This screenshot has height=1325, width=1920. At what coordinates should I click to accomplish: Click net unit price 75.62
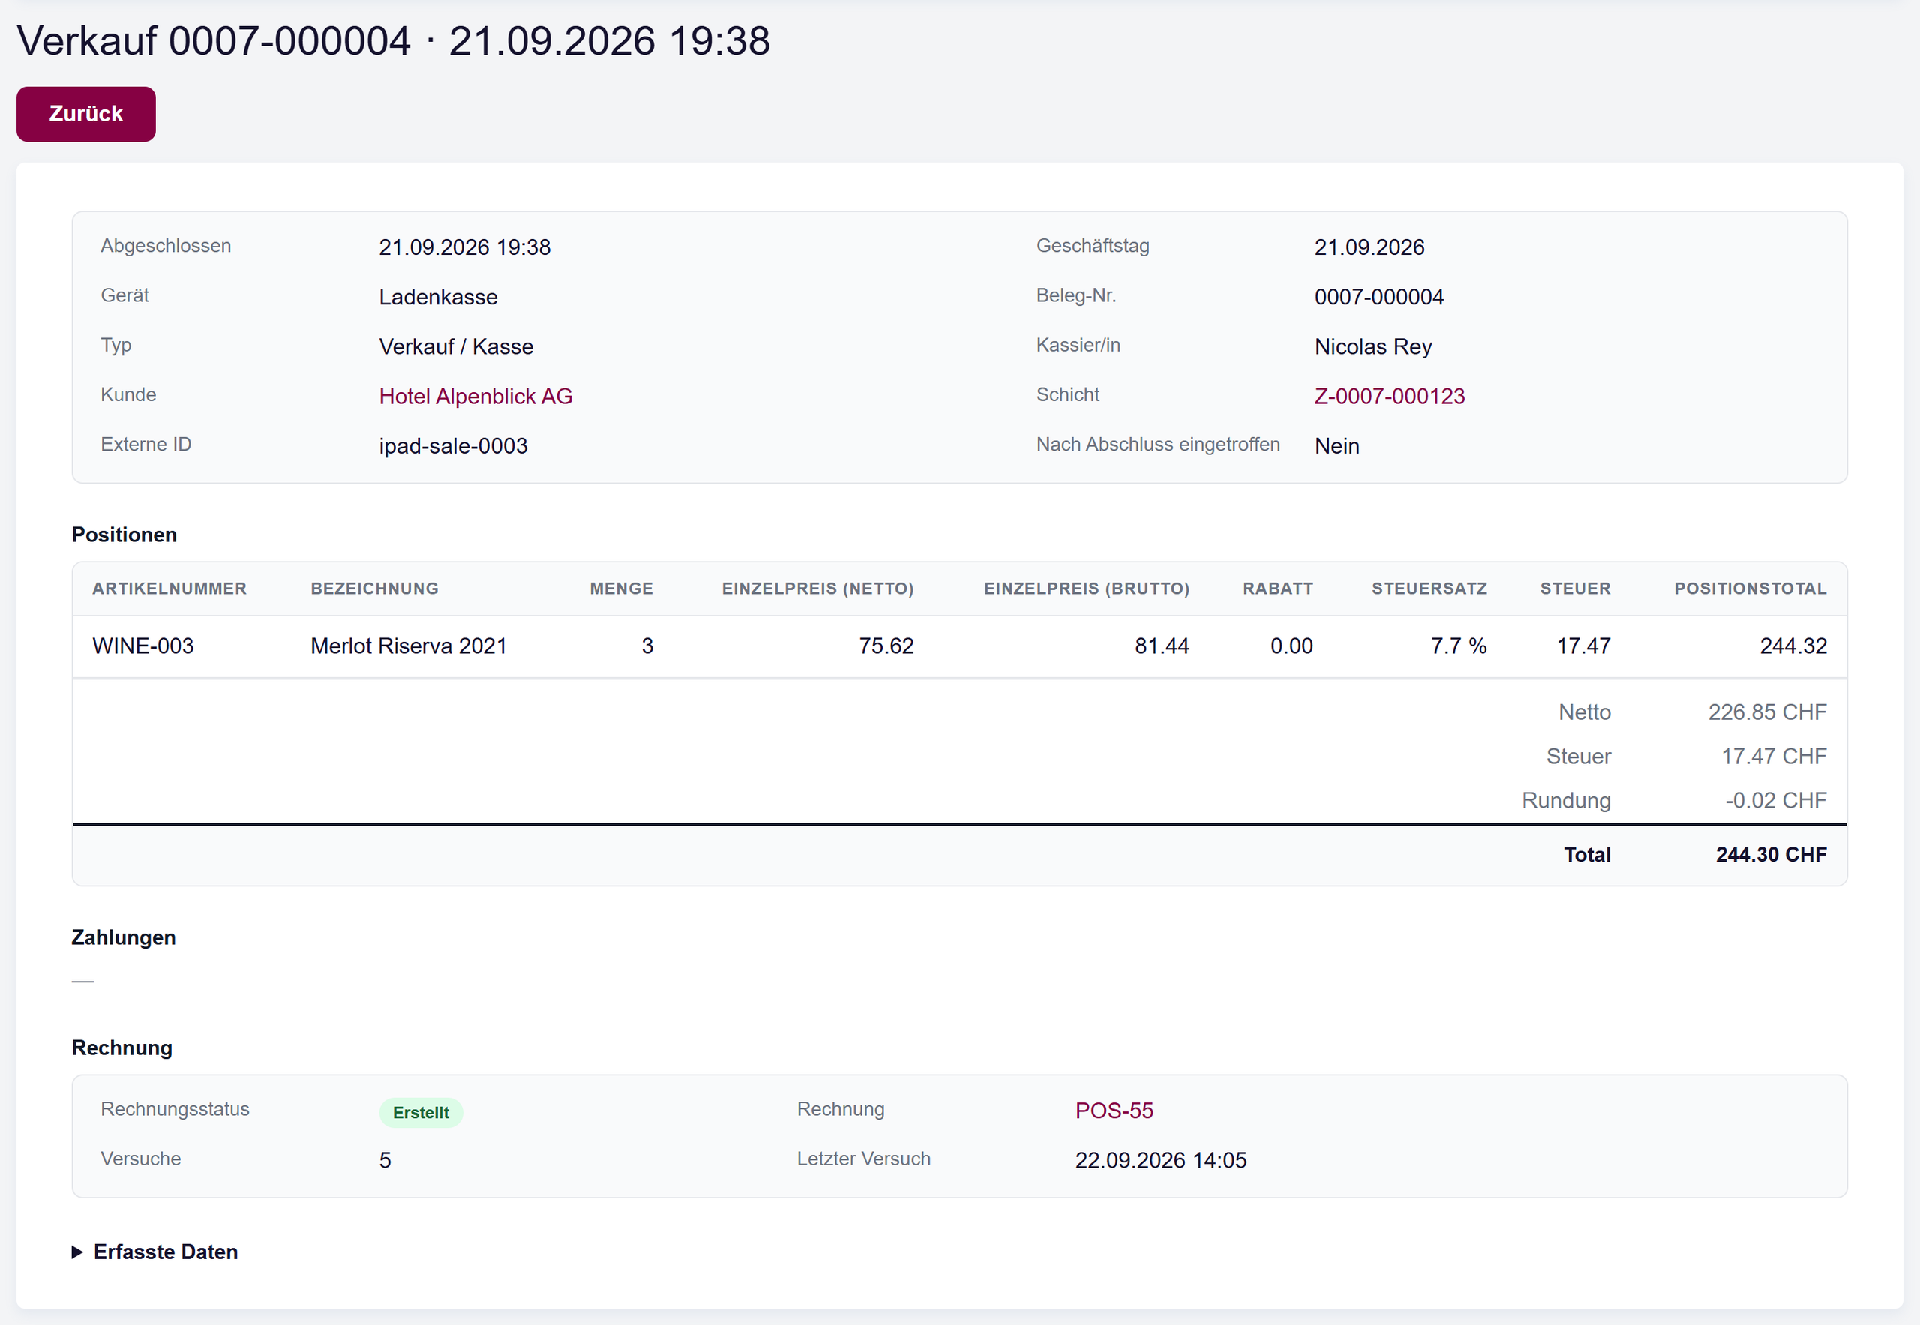point(886,646)
